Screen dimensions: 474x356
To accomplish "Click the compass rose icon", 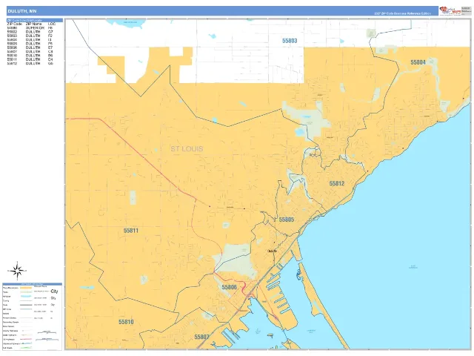I will point(17,271).
